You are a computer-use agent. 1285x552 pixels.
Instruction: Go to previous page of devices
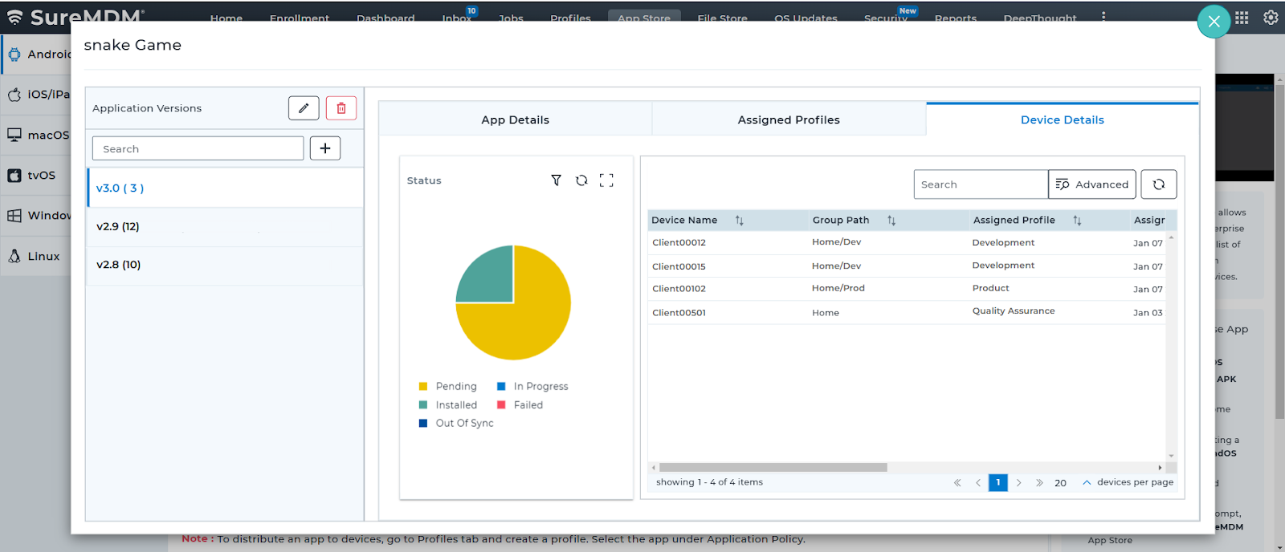click(977, 483)
